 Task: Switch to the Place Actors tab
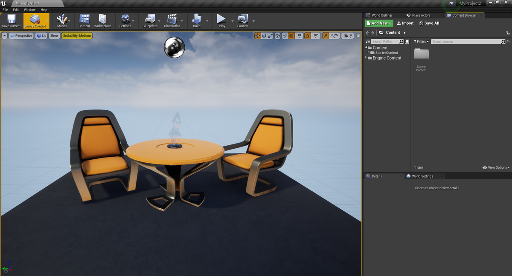click(x=421, y=15)
